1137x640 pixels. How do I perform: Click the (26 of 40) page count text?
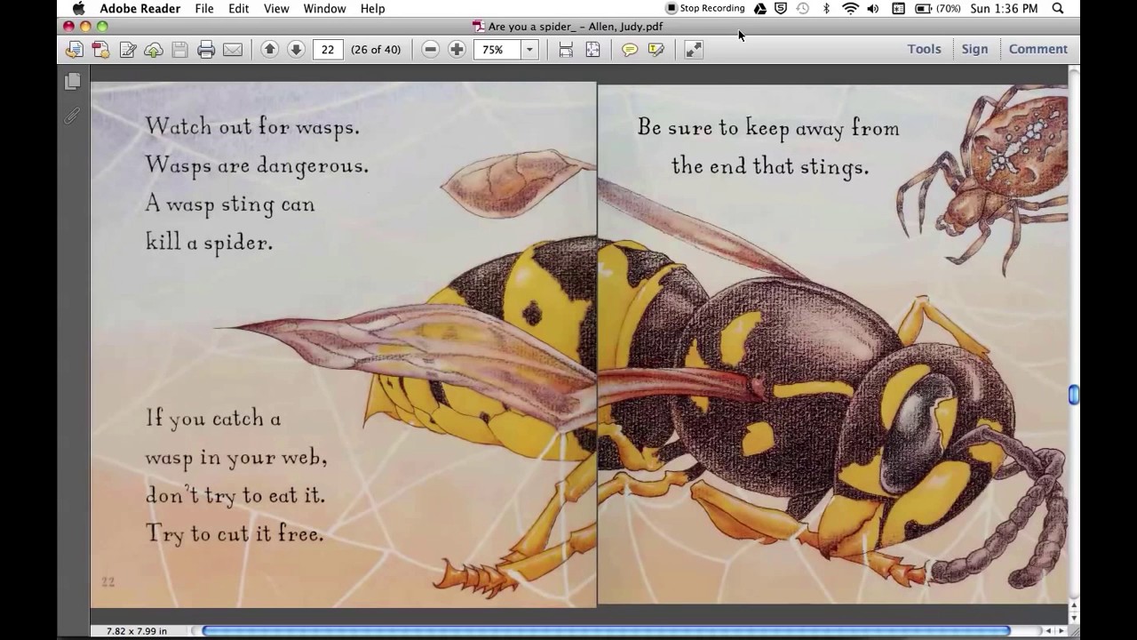[x=376, y=50]
